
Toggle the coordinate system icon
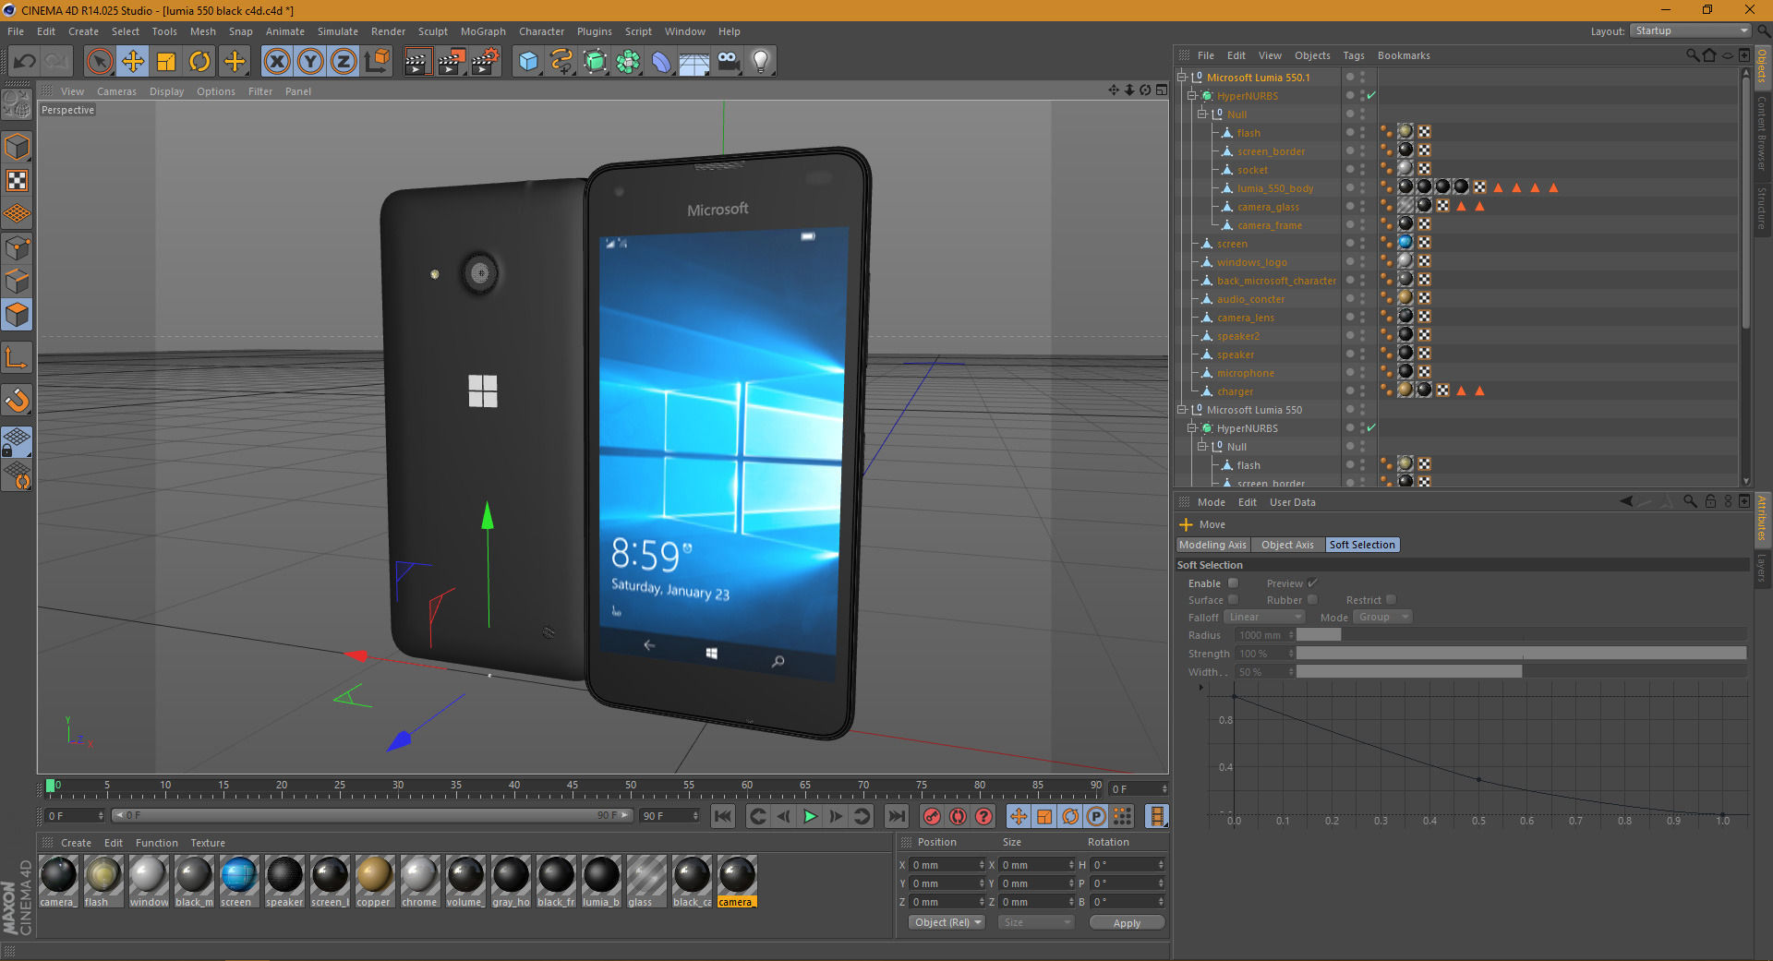pyautogui.click(x=377, y=62)
